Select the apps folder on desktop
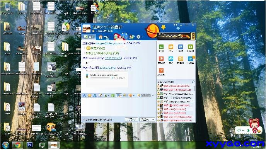The height and width of the screenshot is (150, 266). [7, 48]
